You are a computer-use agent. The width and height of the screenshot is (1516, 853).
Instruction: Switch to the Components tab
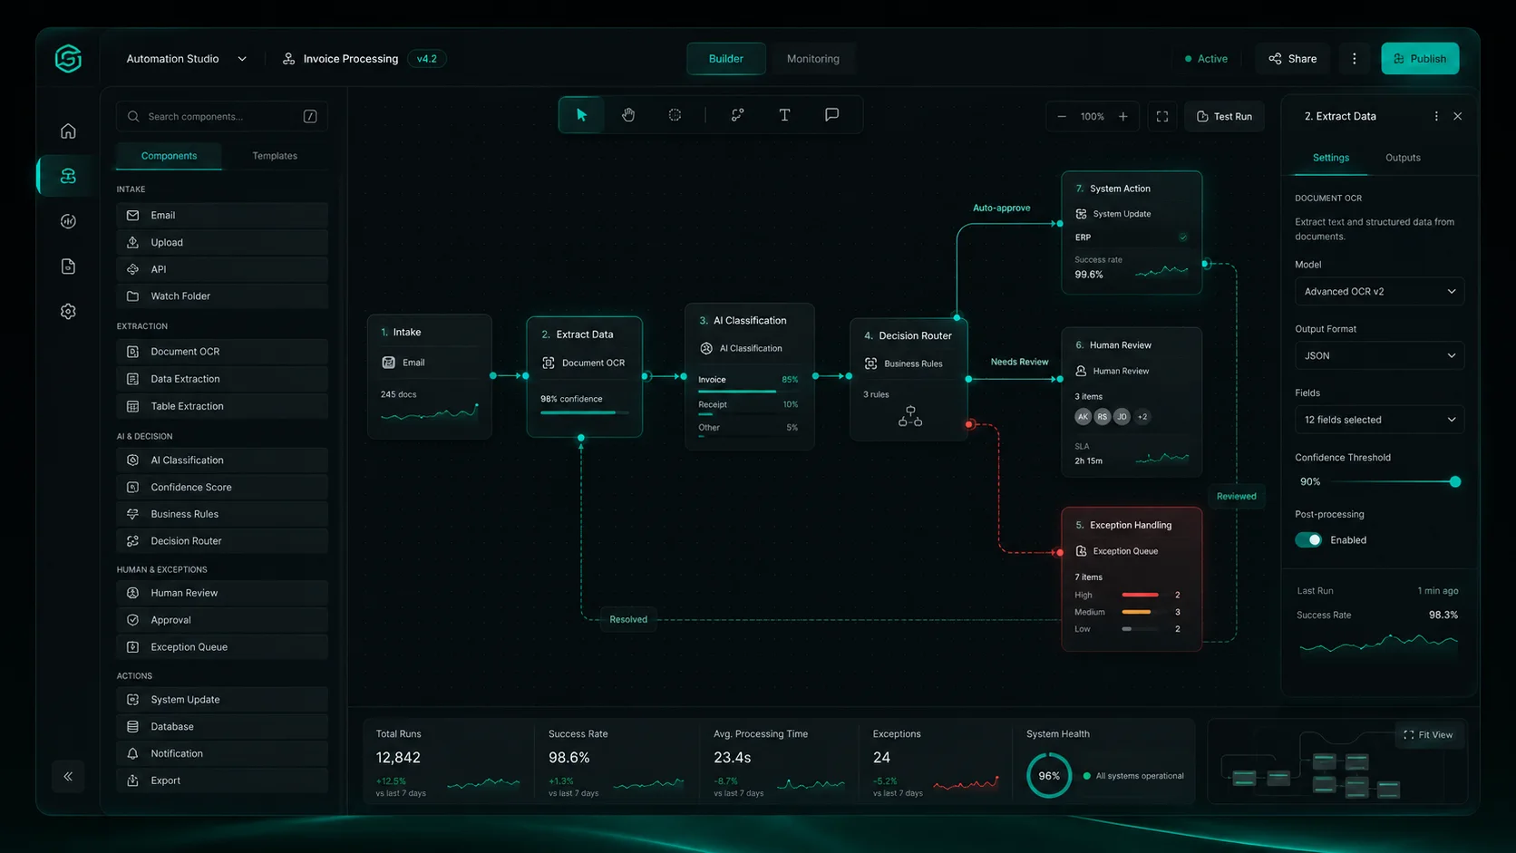(x=169, y=156)
